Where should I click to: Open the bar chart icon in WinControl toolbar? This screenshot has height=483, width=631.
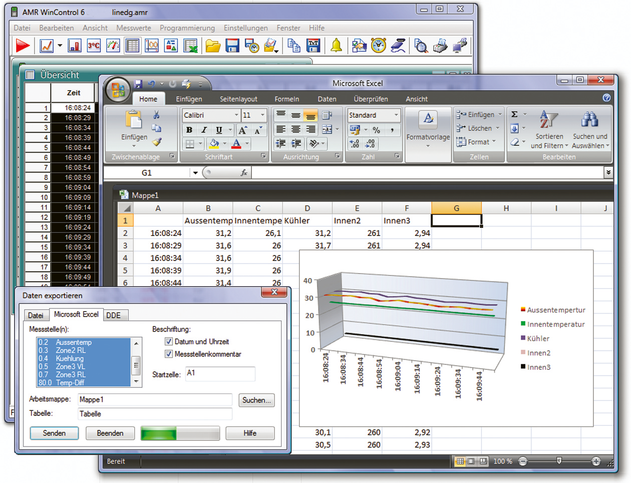[x=75, y=46]
